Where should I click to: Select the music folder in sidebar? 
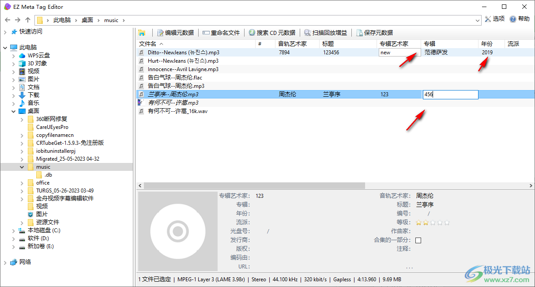43,166
